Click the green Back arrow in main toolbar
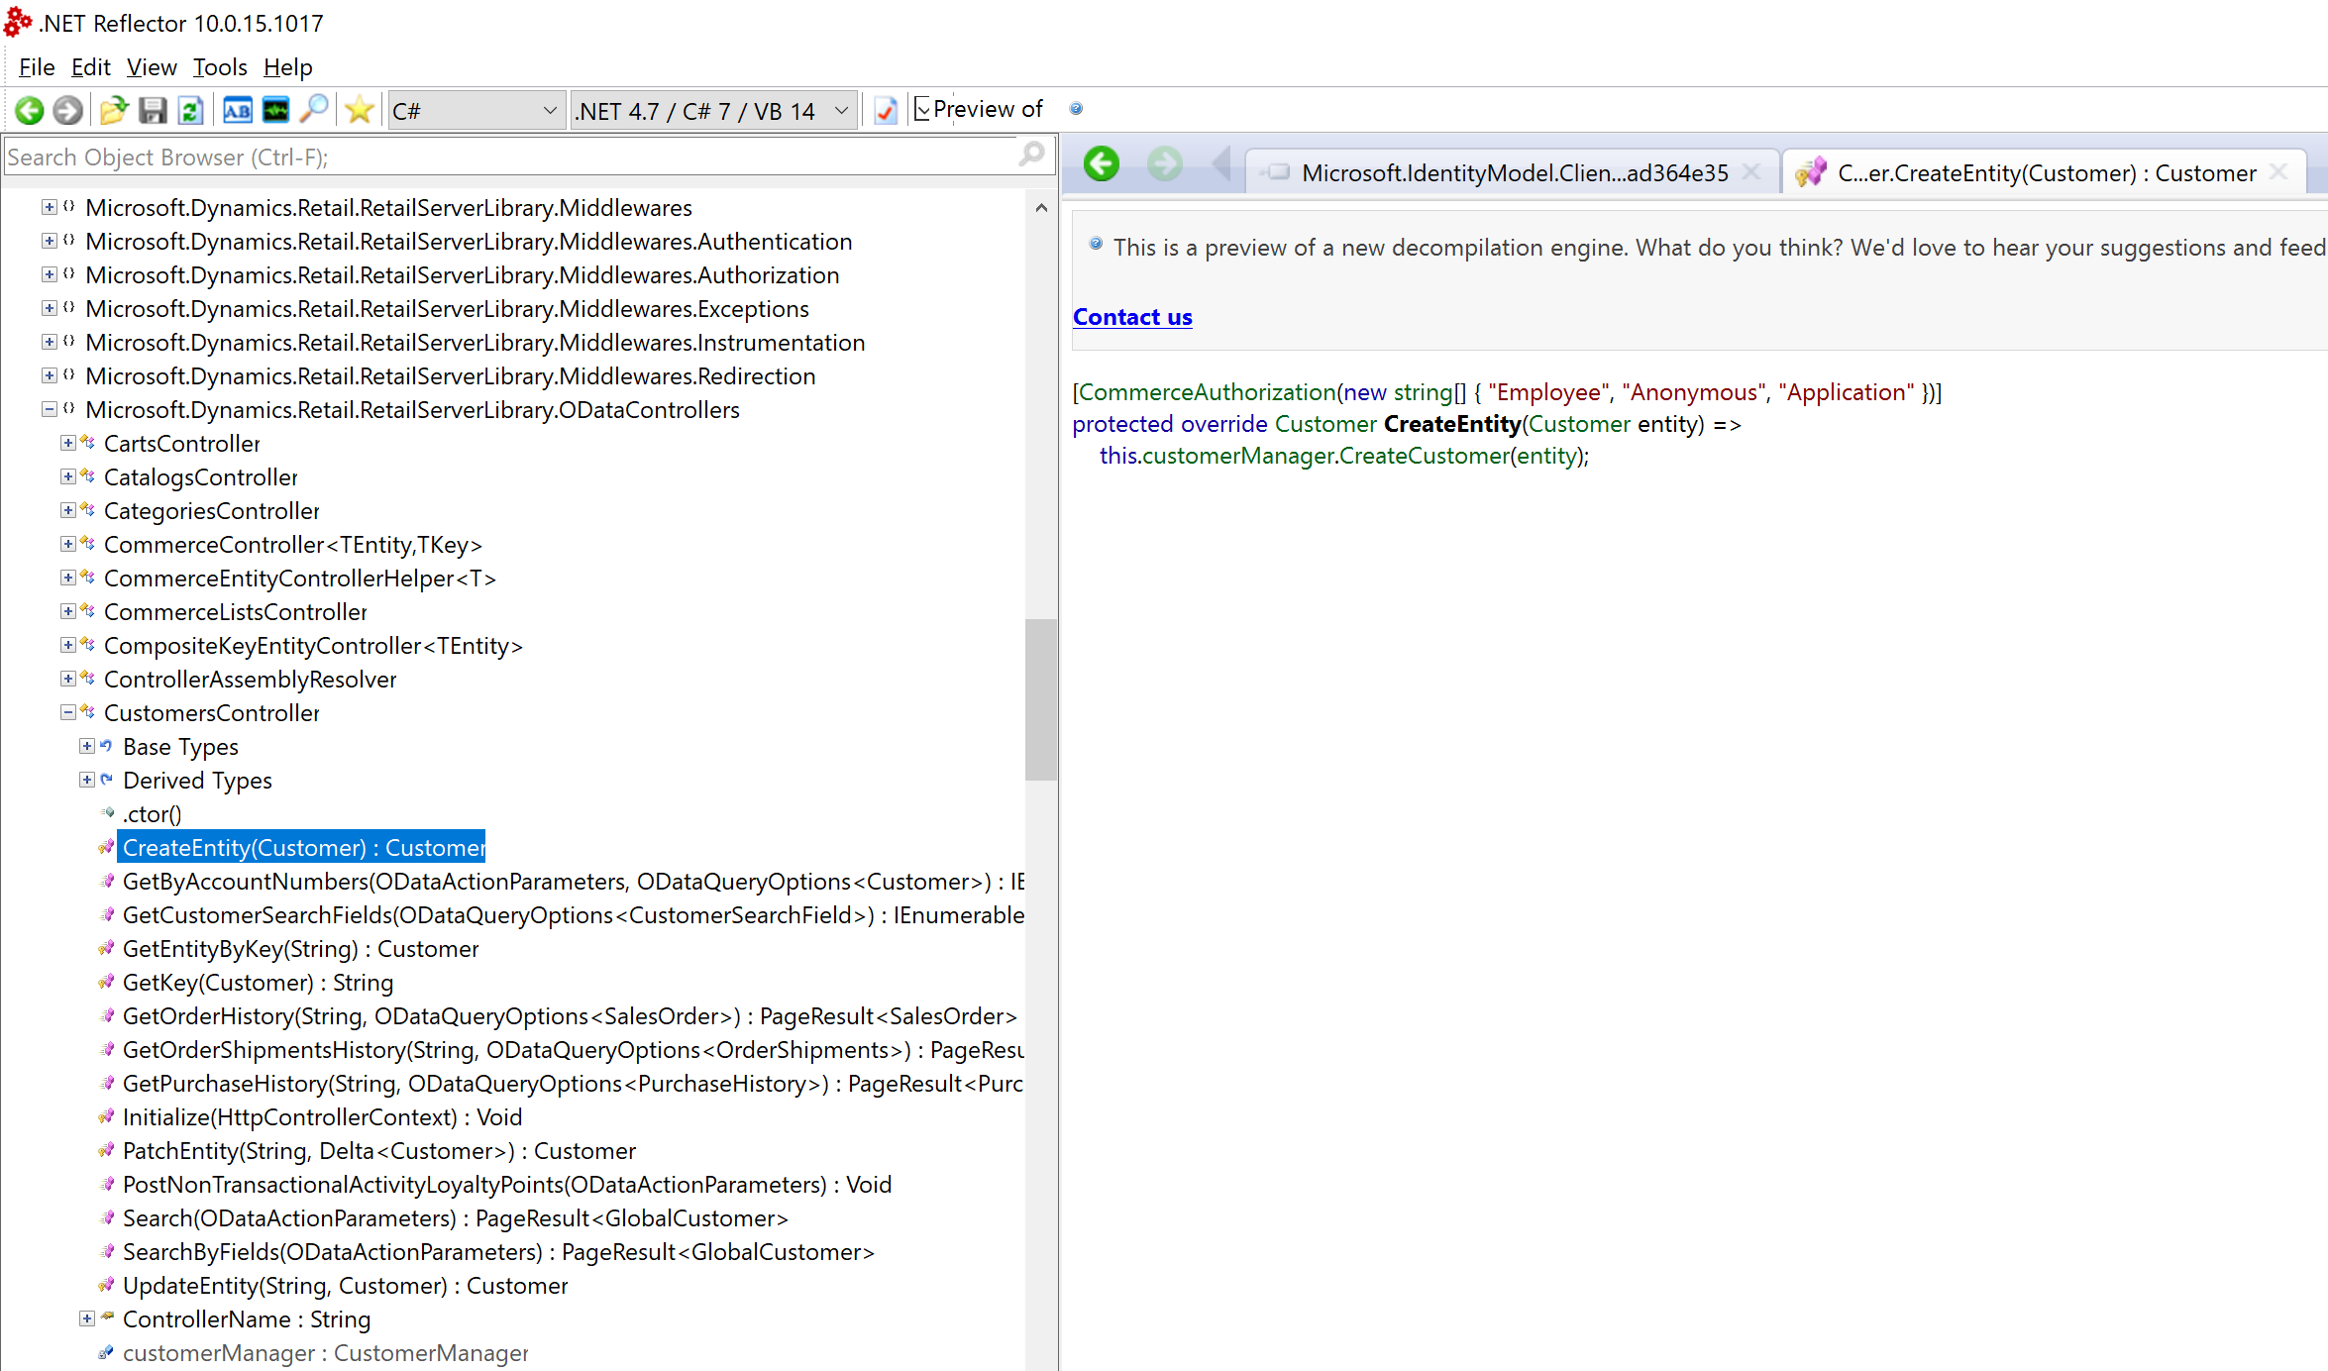 (30, 110)
